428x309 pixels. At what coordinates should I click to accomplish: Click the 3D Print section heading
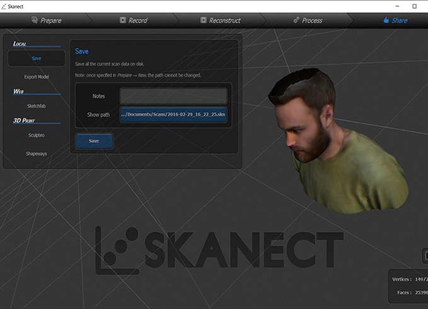click(24, 120)
